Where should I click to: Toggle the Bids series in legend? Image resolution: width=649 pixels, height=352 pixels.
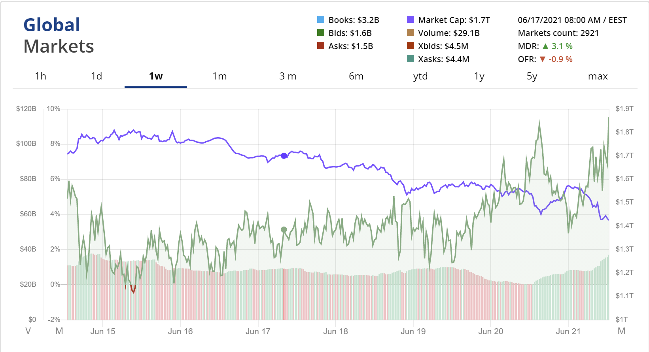tap(321, 33)
